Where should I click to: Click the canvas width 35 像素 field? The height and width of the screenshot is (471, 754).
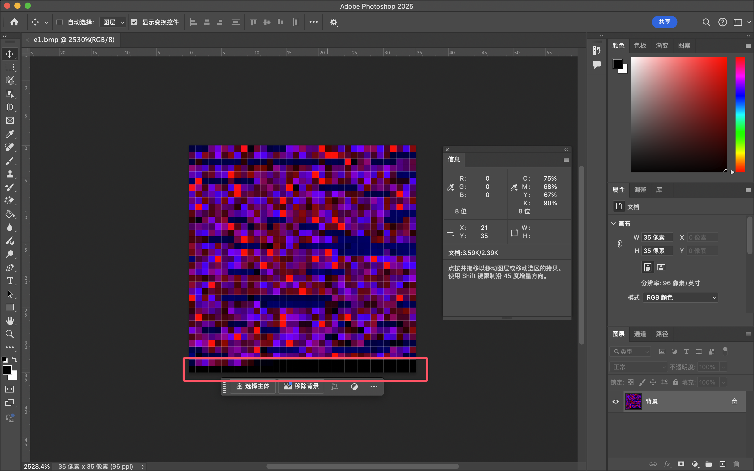click(x=657, y=237)
